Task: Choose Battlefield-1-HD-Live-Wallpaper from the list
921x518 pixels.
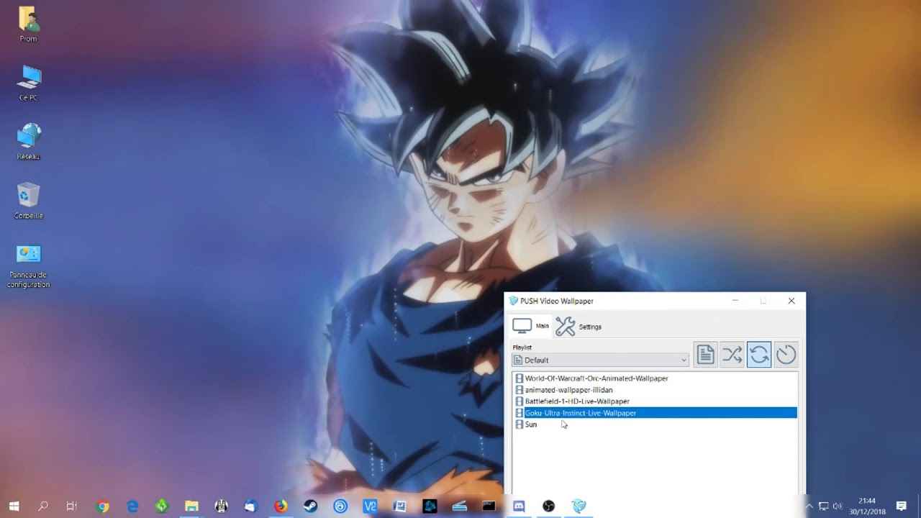Action: 576,401
